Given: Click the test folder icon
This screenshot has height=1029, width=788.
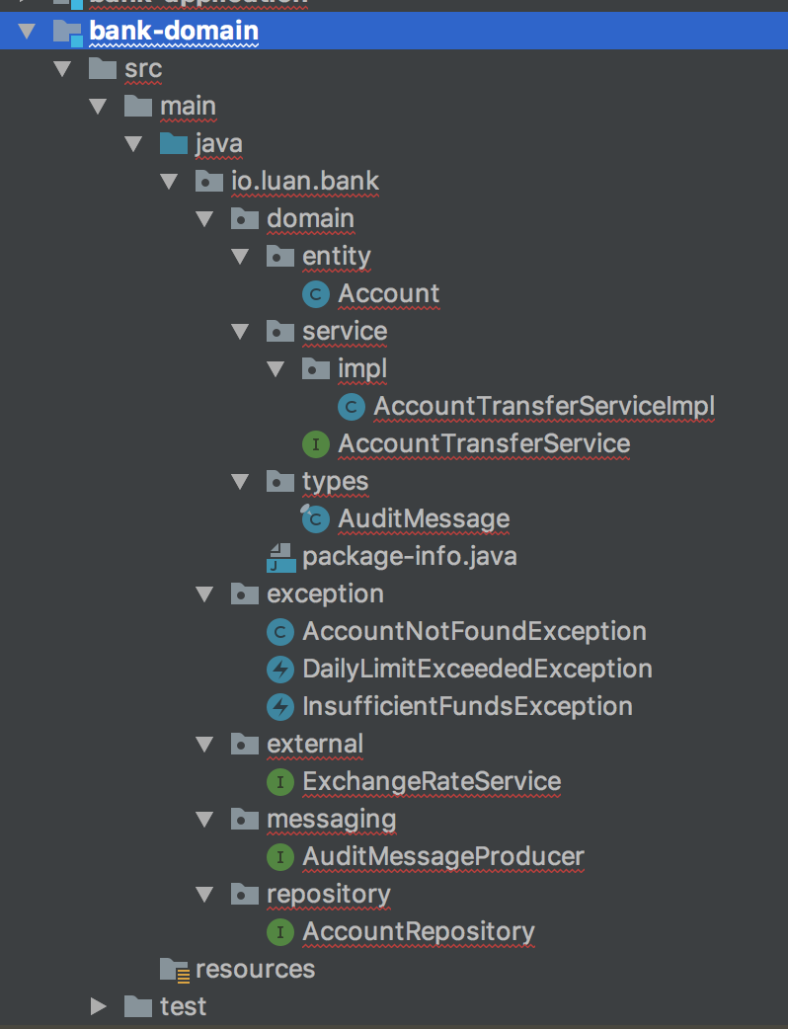Looking at the screenshot, I should click(x=138, y=1006).
